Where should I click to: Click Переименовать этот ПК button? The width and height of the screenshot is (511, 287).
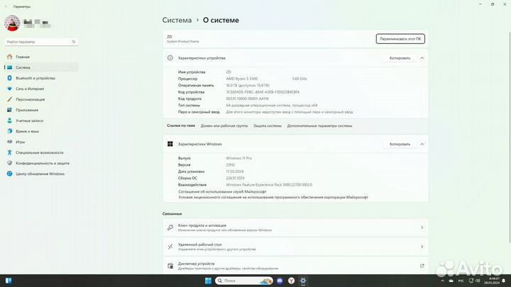coord(400,39)
